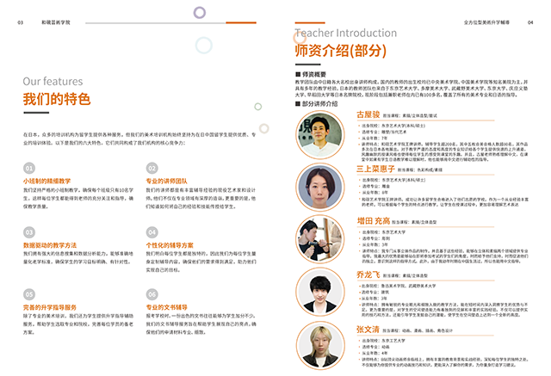Click the teacher name 增田 充高
Screen dimensions: 551x376
[x=374, y=221]
